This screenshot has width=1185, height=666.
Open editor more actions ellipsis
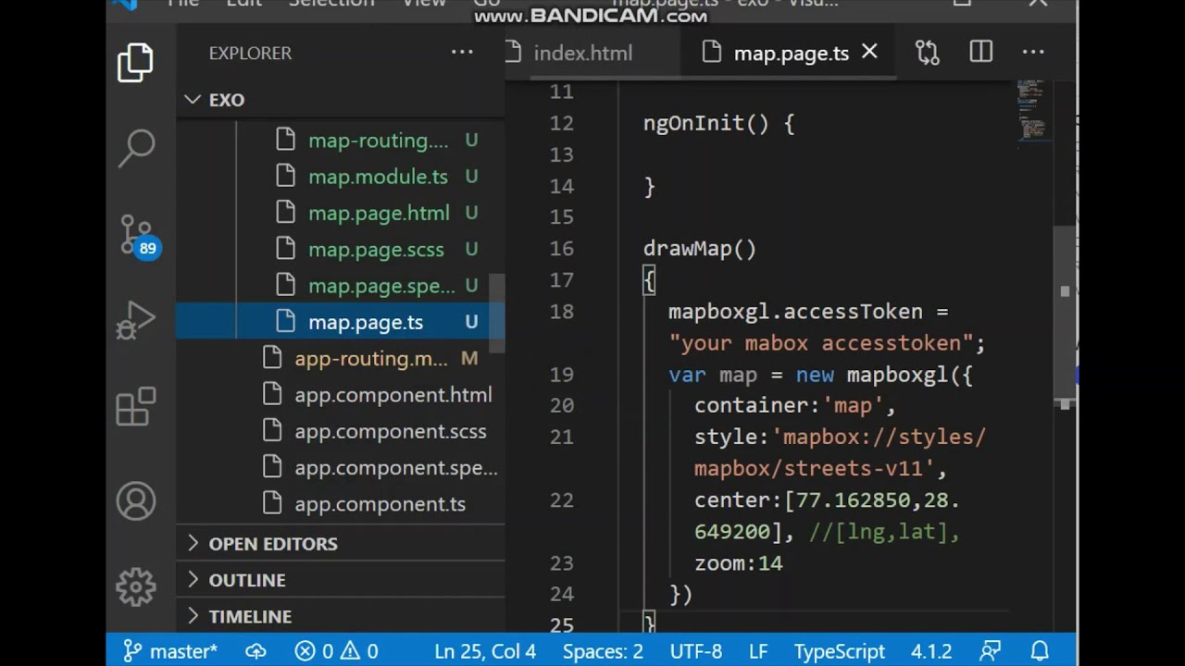click(1033, 53)
